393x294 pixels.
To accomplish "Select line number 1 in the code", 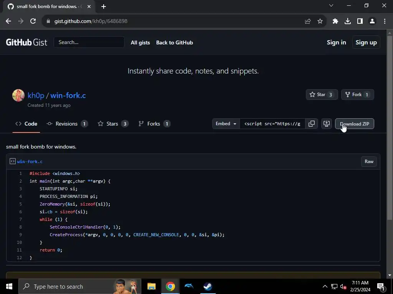I will click(21, 173).
